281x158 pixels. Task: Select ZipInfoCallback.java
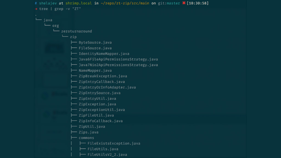(101, 121)
